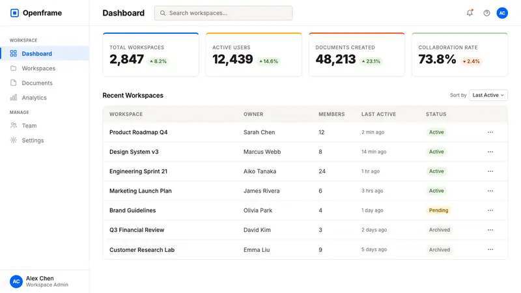Open the notifications bell
521x293 pixels.
pyautogui.click(x=470, y=13)
